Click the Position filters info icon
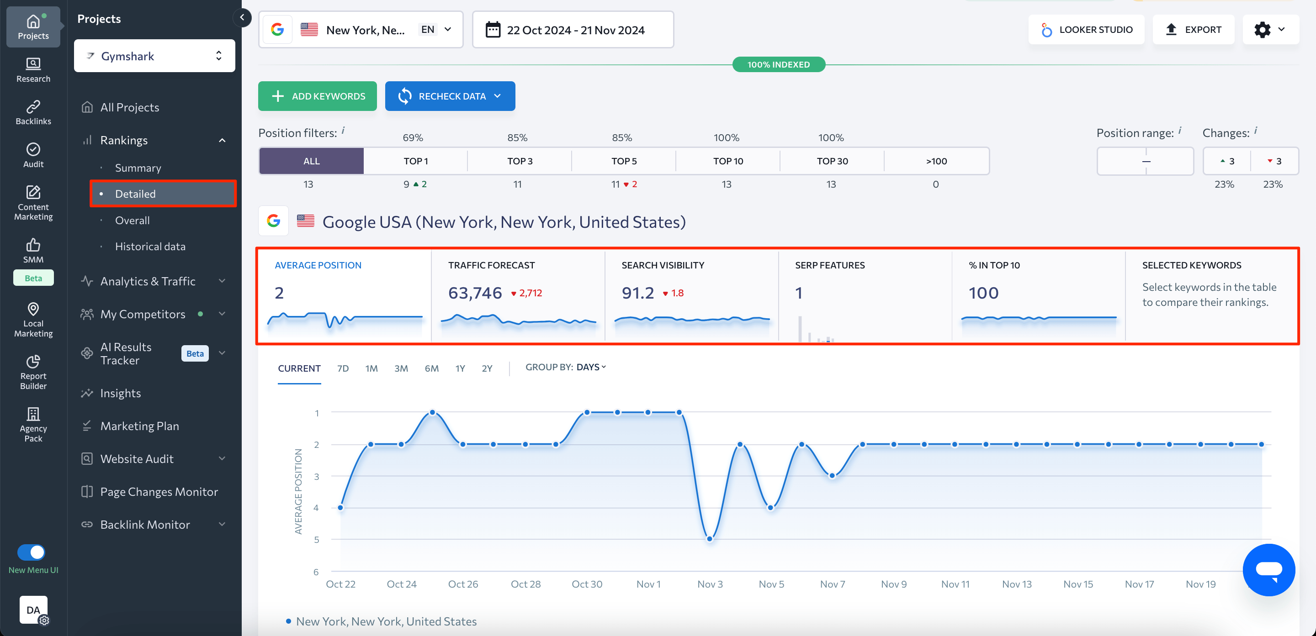 343,131
